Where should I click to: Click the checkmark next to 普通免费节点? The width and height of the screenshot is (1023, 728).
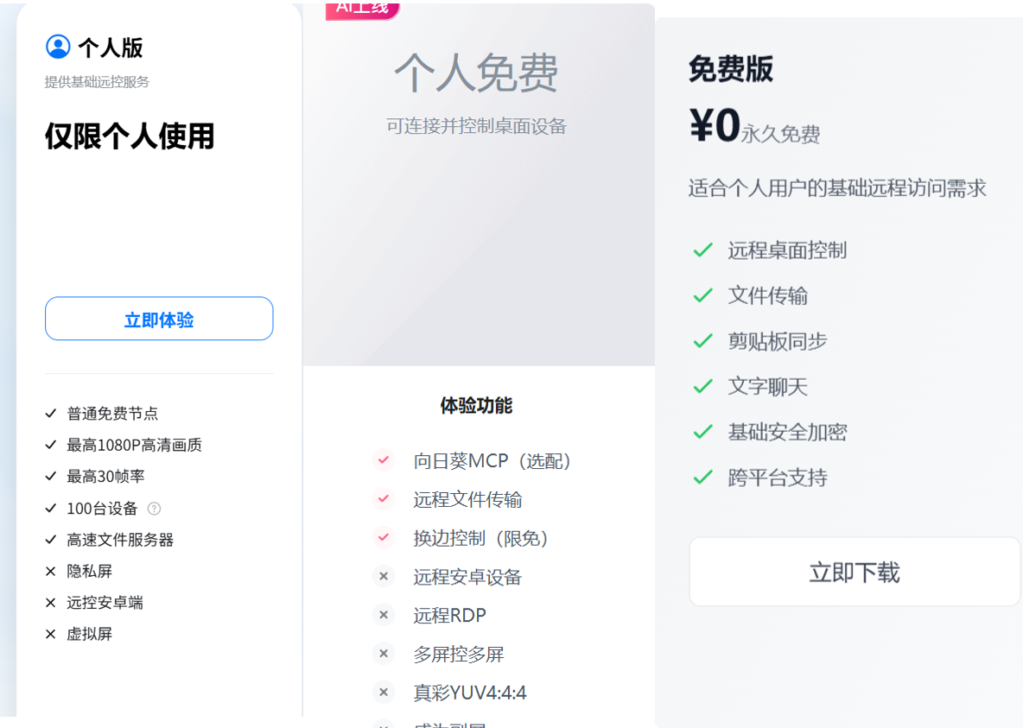[x=51, y=413]
